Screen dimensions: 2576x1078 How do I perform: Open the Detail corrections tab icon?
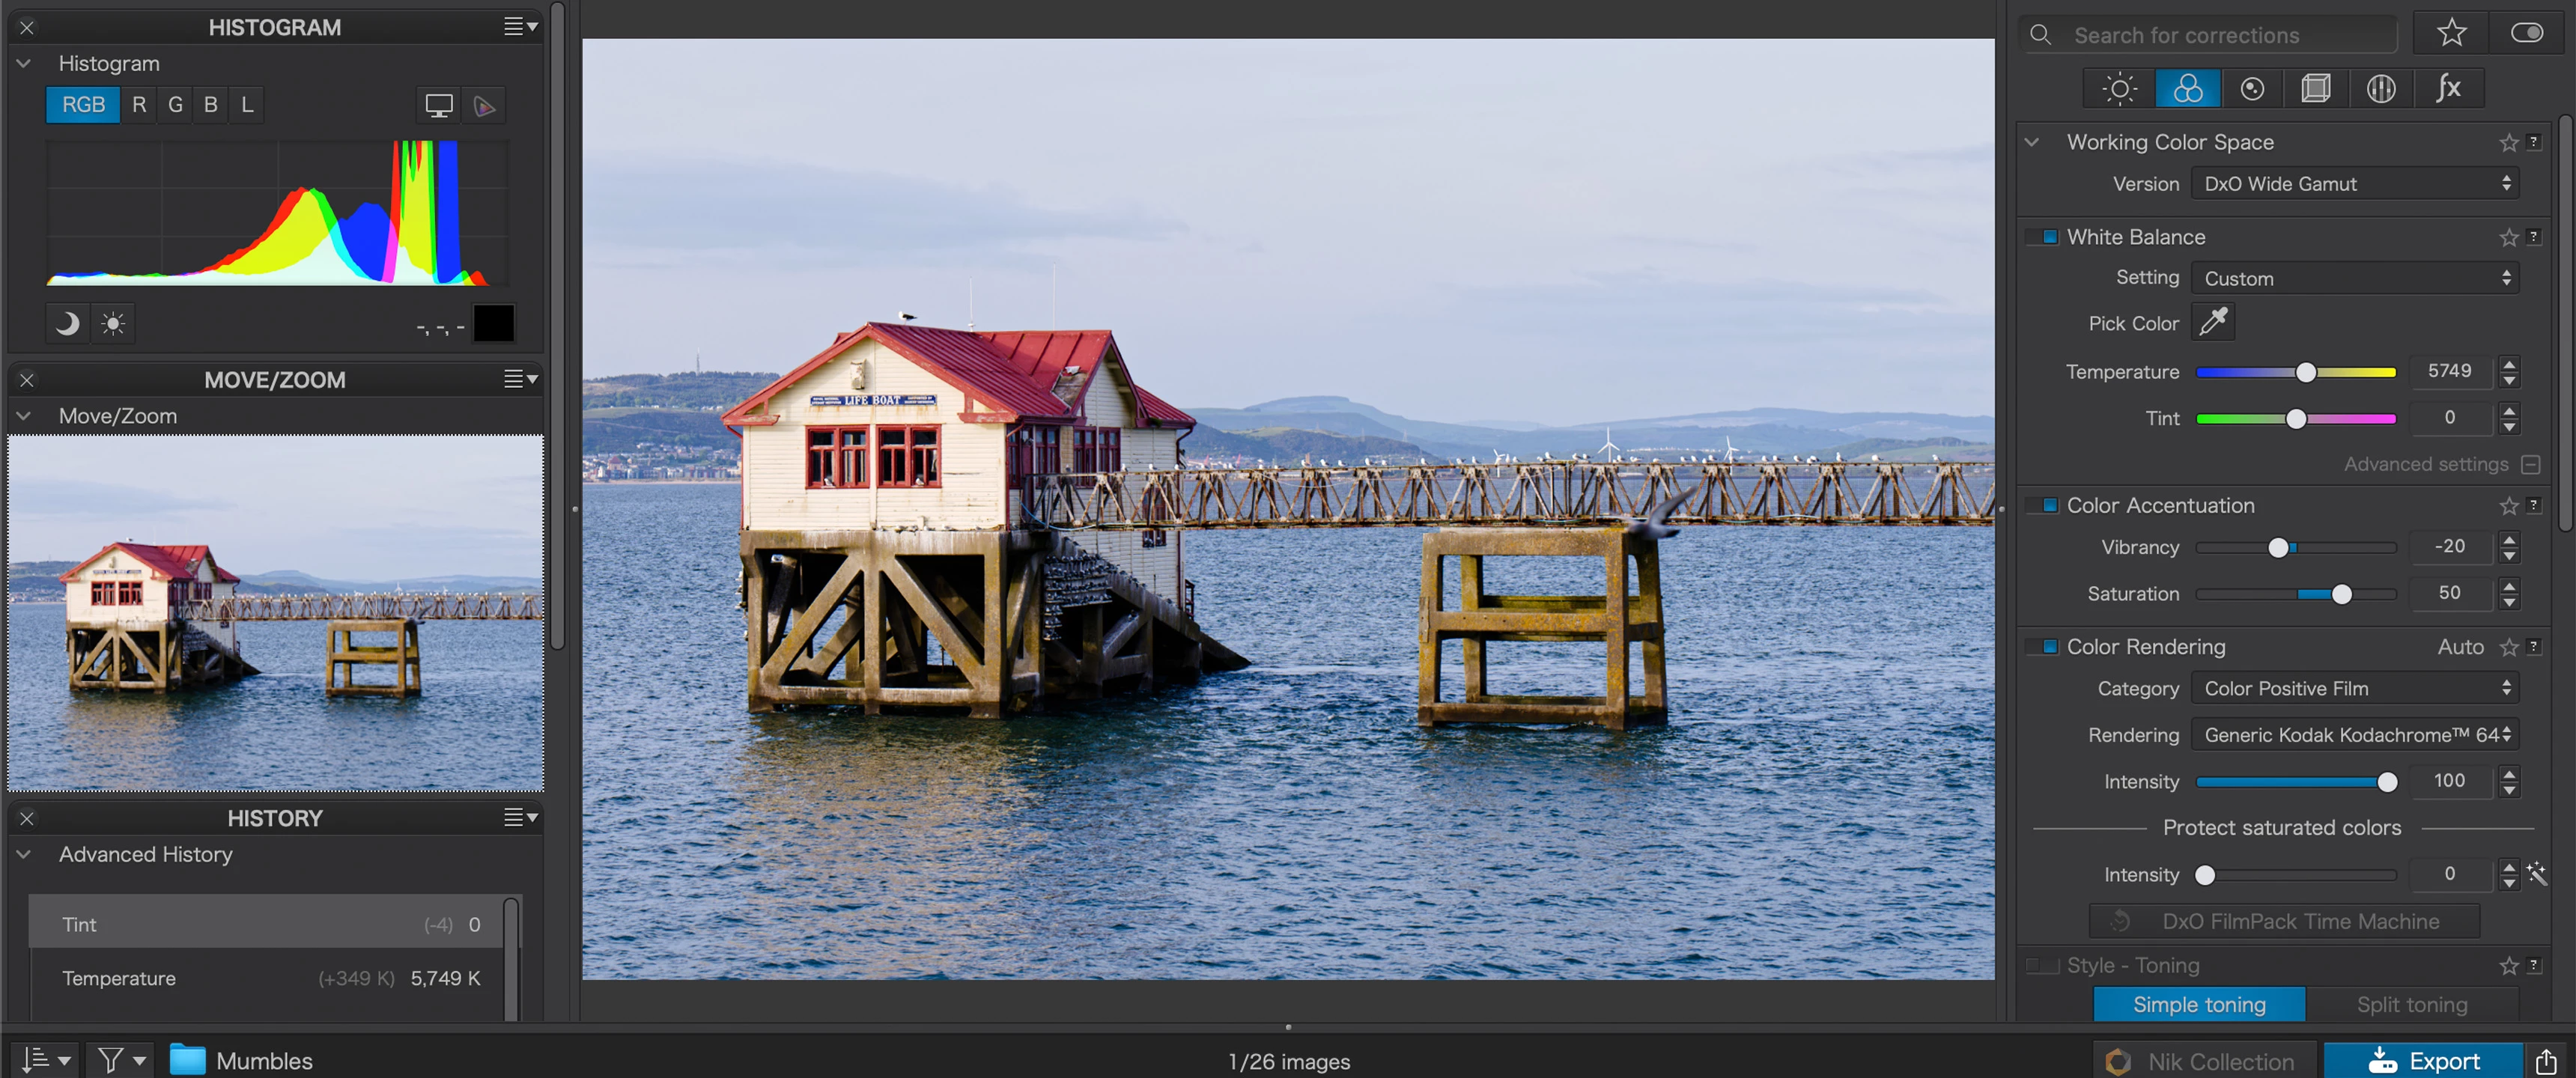coord(2252,89)
